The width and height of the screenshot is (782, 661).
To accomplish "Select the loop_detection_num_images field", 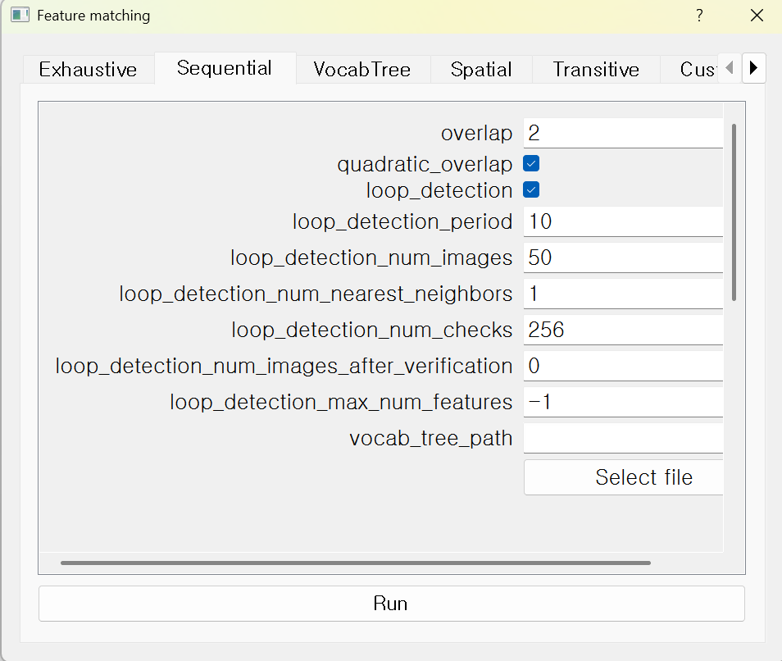I will [623, 258].
